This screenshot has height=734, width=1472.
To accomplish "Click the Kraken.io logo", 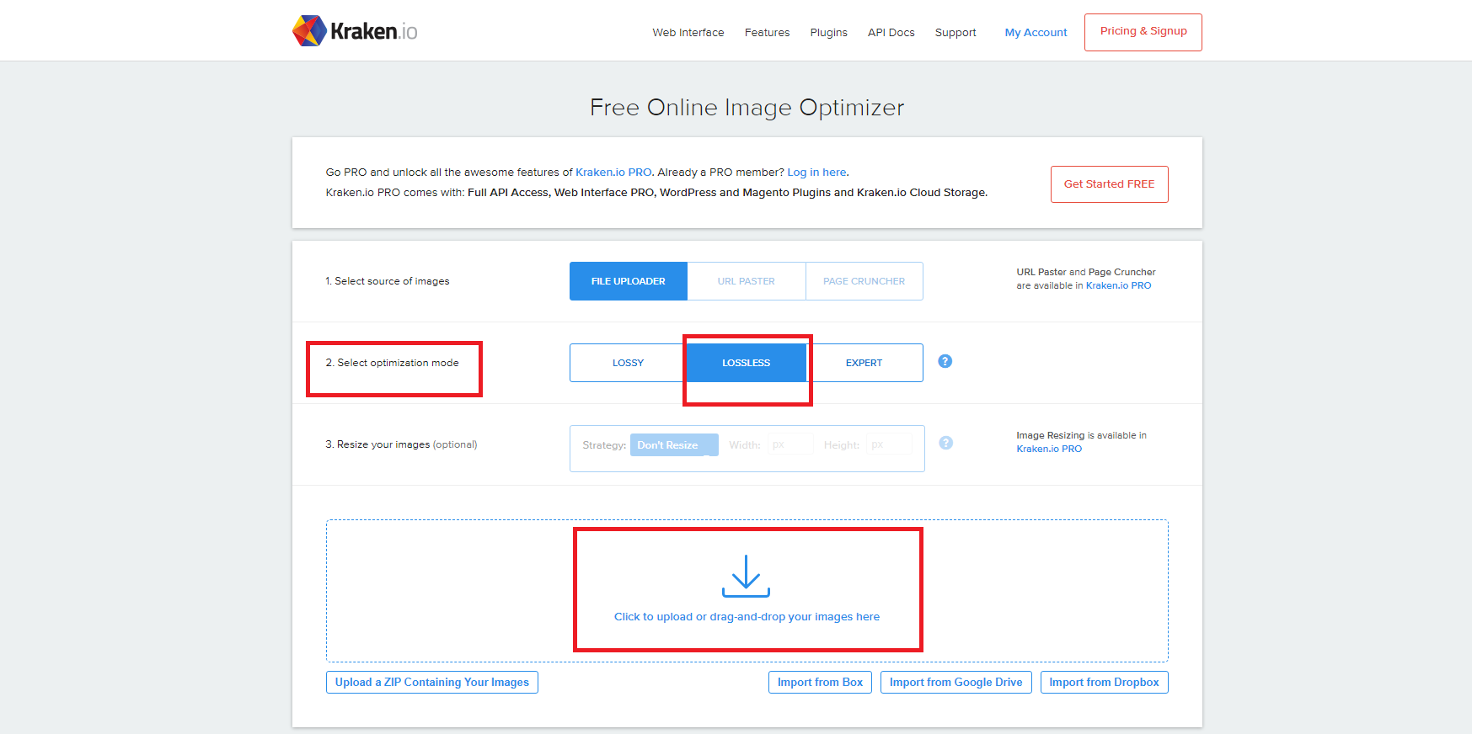I will click(355, 31).
